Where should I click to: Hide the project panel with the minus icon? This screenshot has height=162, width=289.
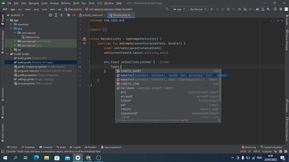click(74, 15)
